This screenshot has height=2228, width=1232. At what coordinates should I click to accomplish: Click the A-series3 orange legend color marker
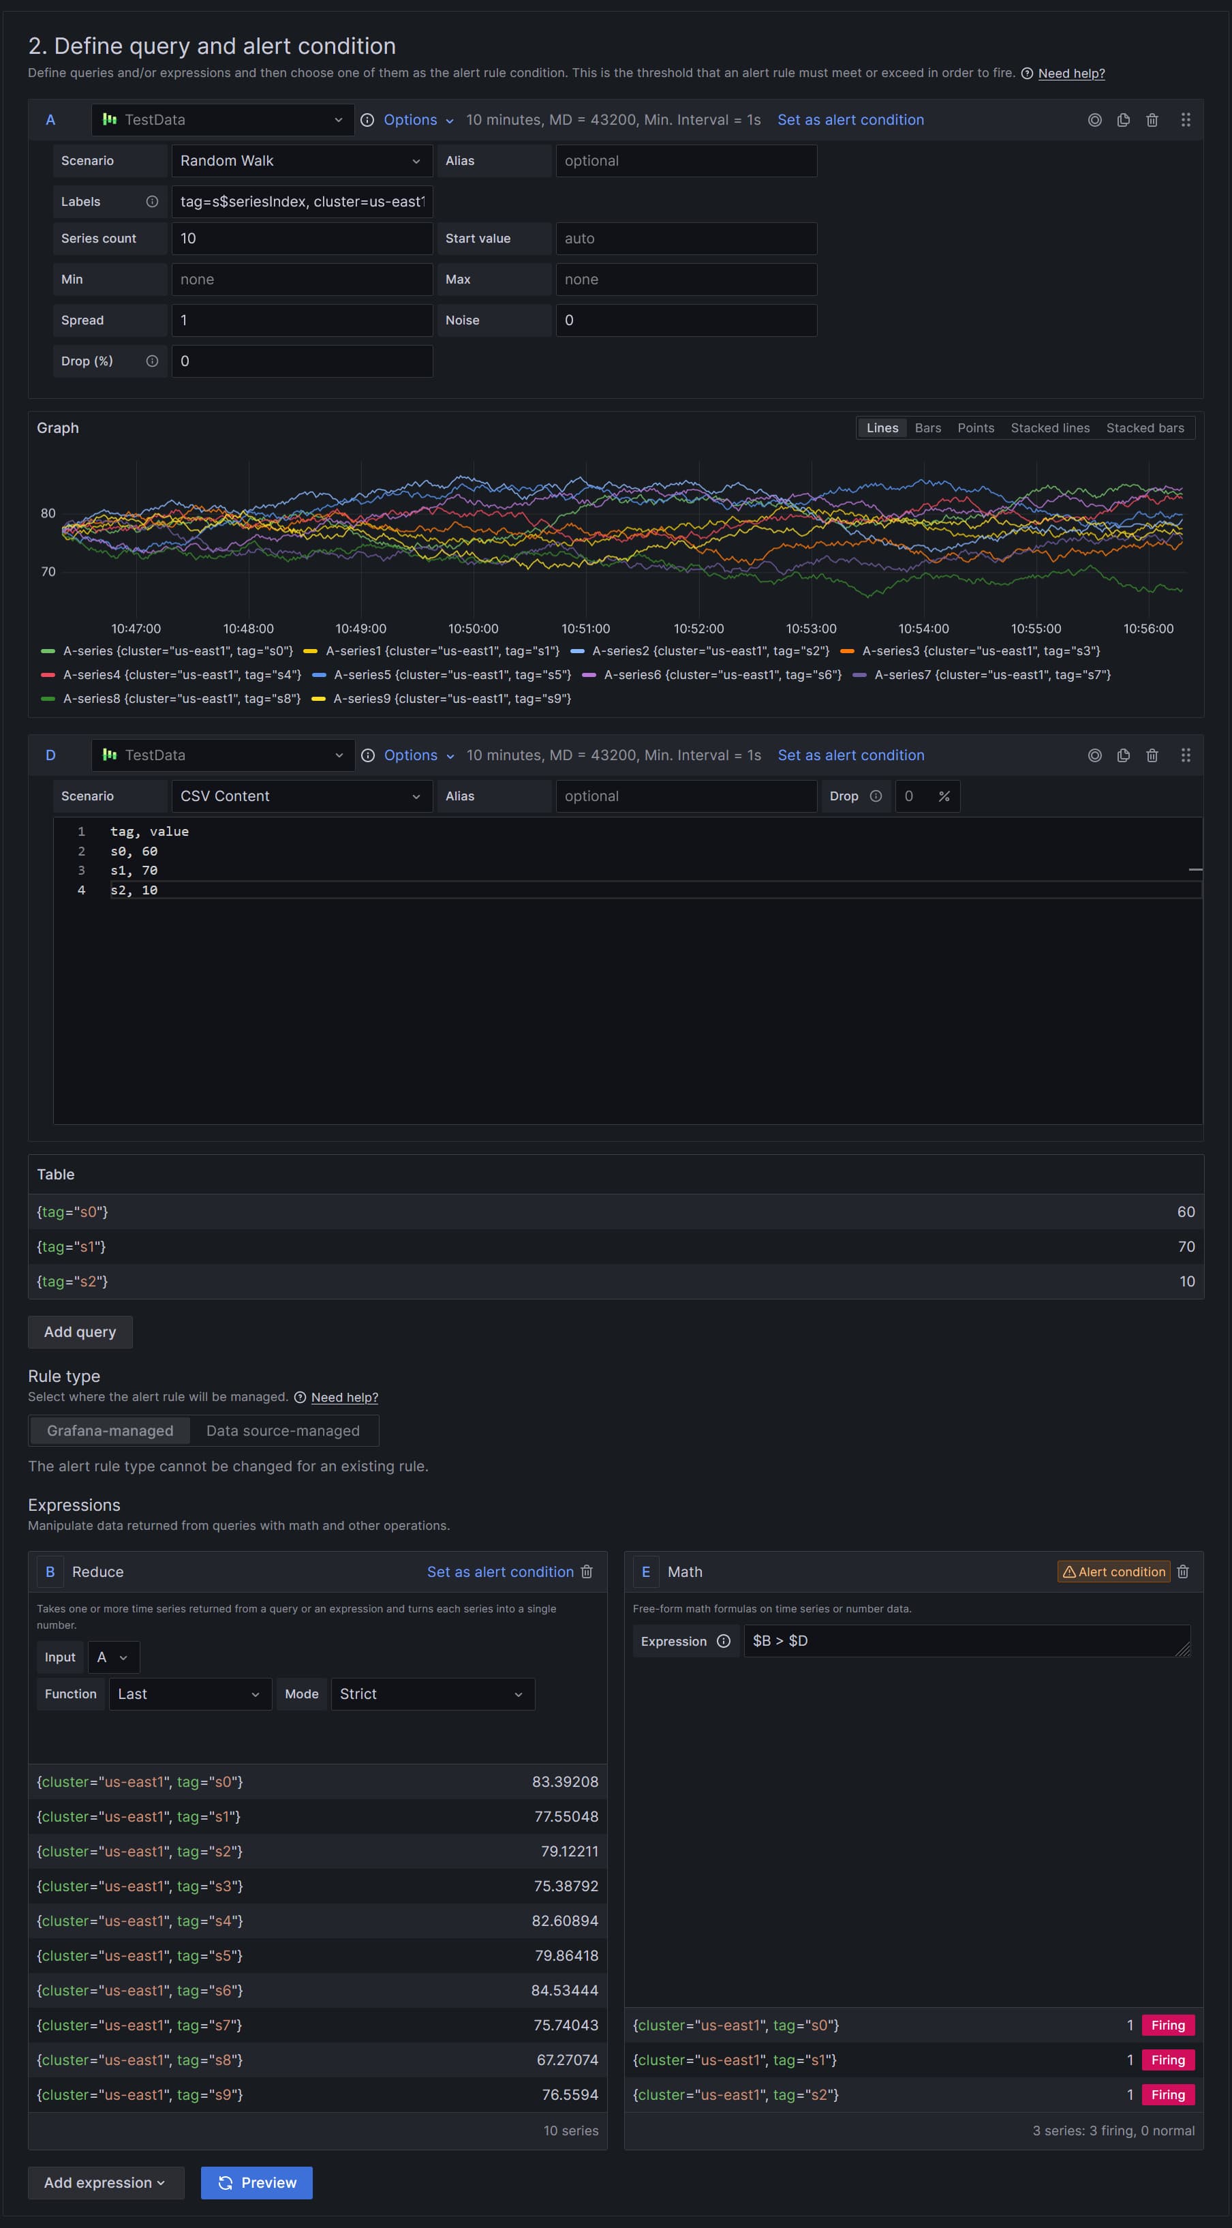pos(847,651)
